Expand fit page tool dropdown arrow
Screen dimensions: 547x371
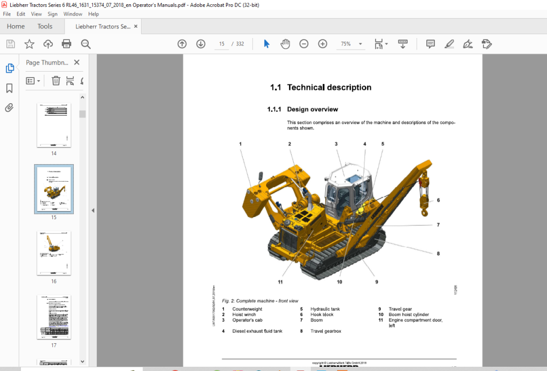(386, 44)
